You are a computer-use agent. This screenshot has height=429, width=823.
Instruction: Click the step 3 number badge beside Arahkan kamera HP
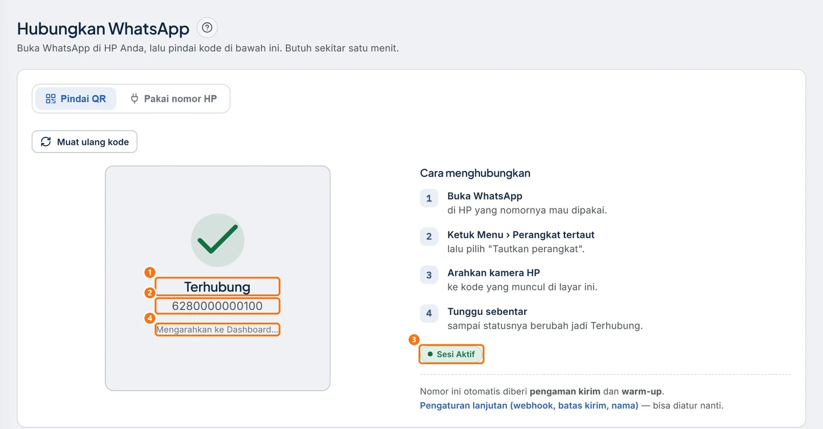(x=429, y=275)
